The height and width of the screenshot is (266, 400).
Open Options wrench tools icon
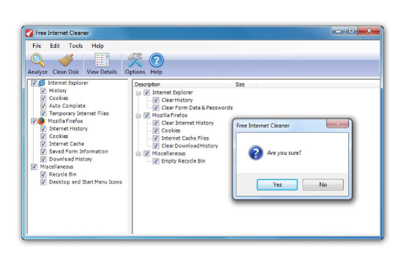pyautogui.click(x=135, y=61)
